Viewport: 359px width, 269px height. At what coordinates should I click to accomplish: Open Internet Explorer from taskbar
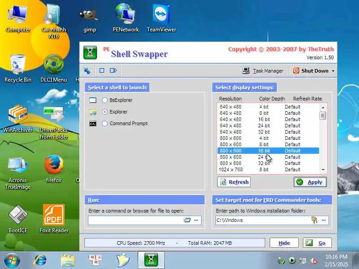[40, 260]
